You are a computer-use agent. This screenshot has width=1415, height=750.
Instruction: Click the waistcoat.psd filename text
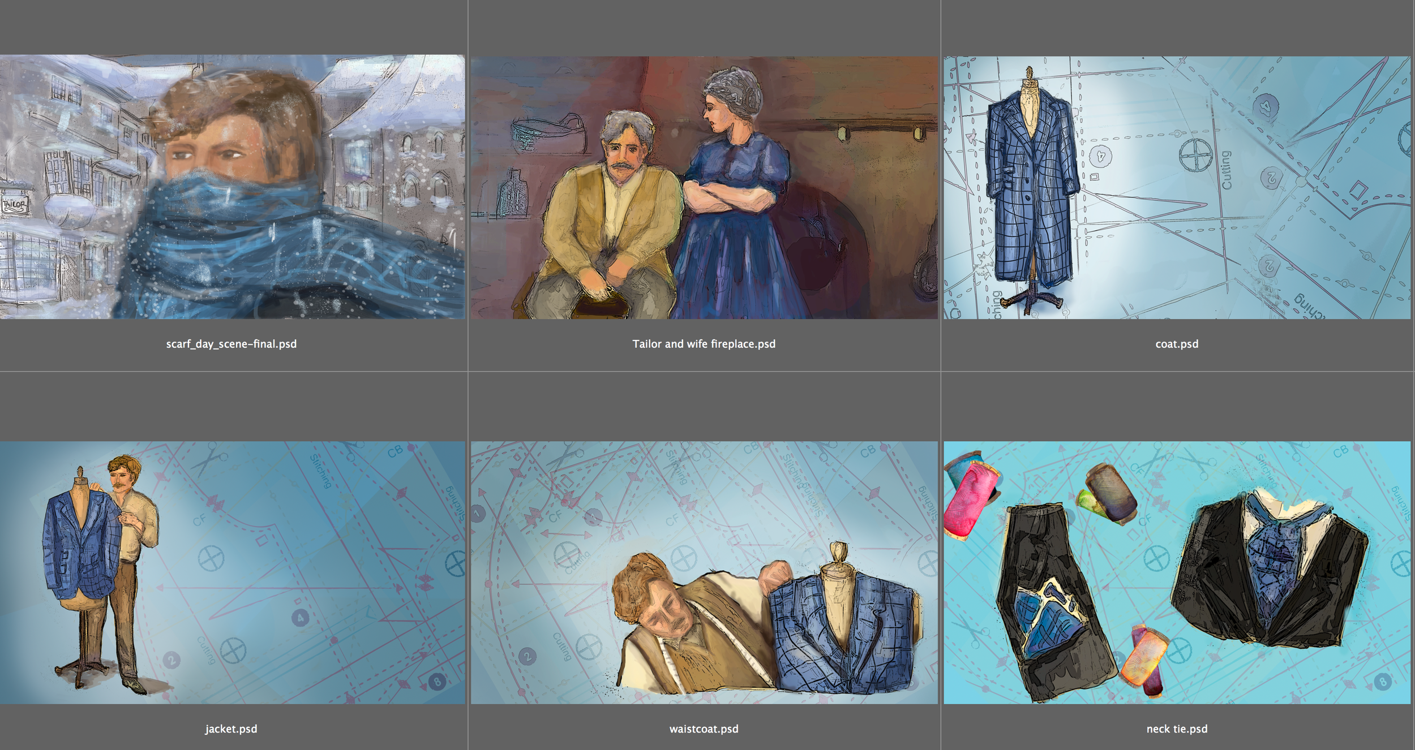coord(704,729)
